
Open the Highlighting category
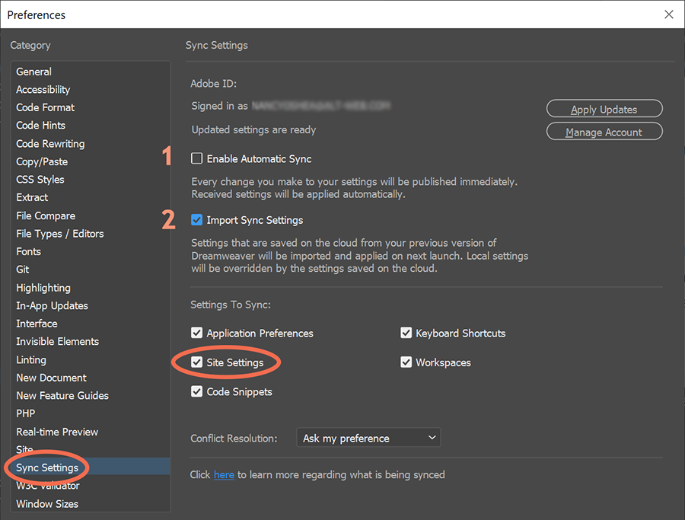pyautogui.click(x=91, y=288)
